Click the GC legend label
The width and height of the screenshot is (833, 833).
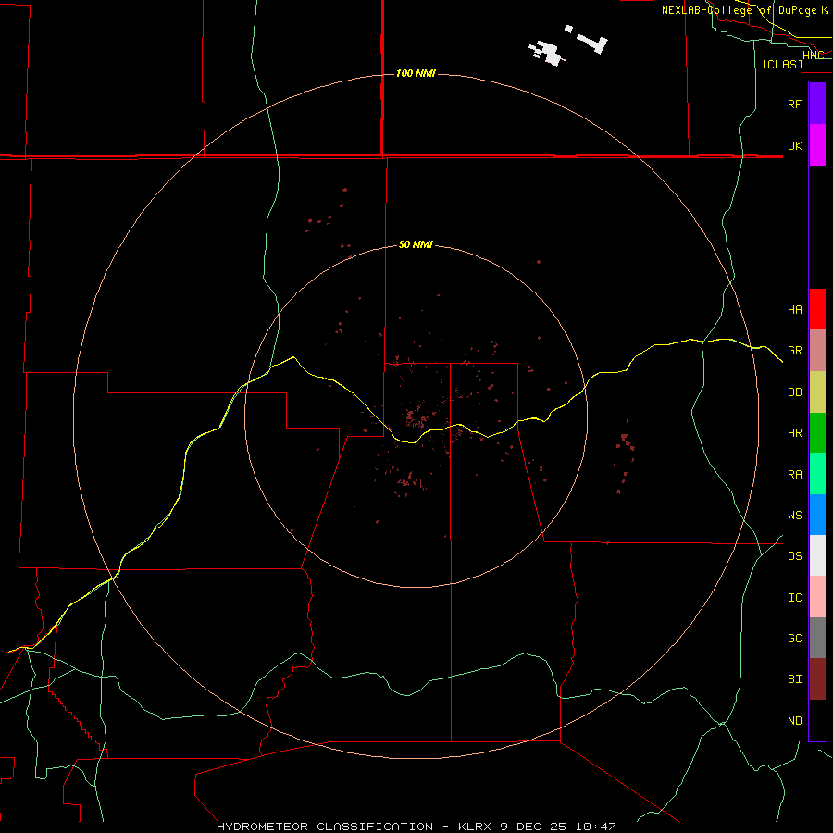coord(794,639)
